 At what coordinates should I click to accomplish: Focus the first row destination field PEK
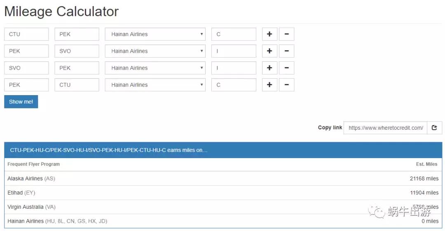(x=77, y=34)
